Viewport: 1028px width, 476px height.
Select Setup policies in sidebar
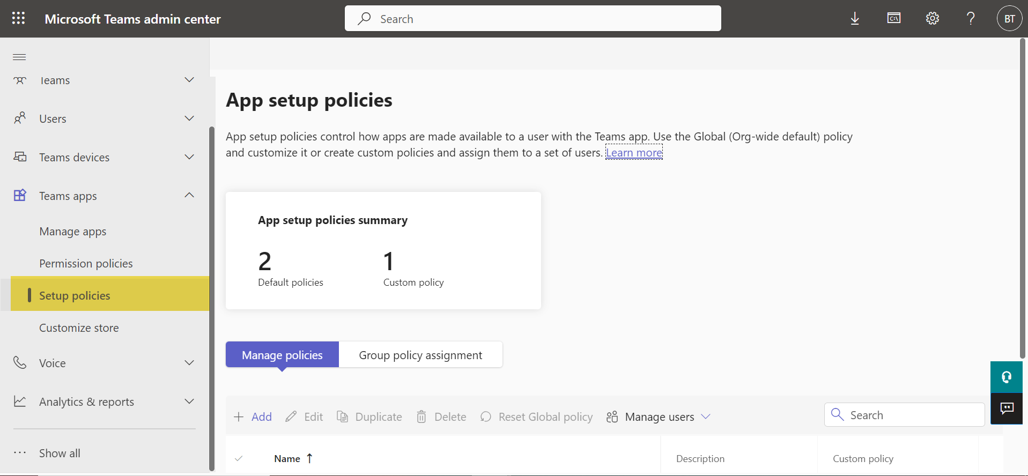pos(110,294)
